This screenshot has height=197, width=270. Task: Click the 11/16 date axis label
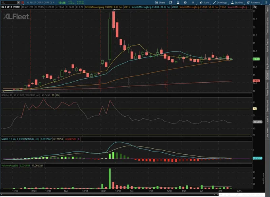(x=15, y=191)
